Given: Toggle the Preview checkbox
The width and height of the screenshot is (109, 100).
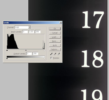Looking at the screenshot, I should [51, 58].
